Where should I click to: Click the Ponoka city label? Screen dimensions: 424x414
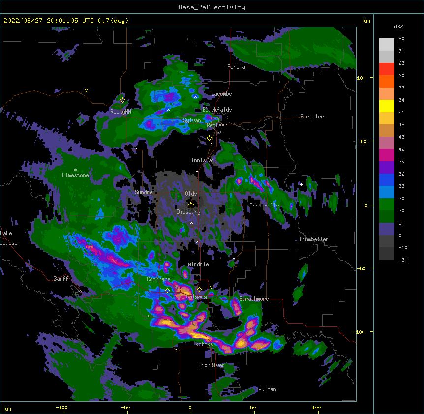tap(236, 67)
